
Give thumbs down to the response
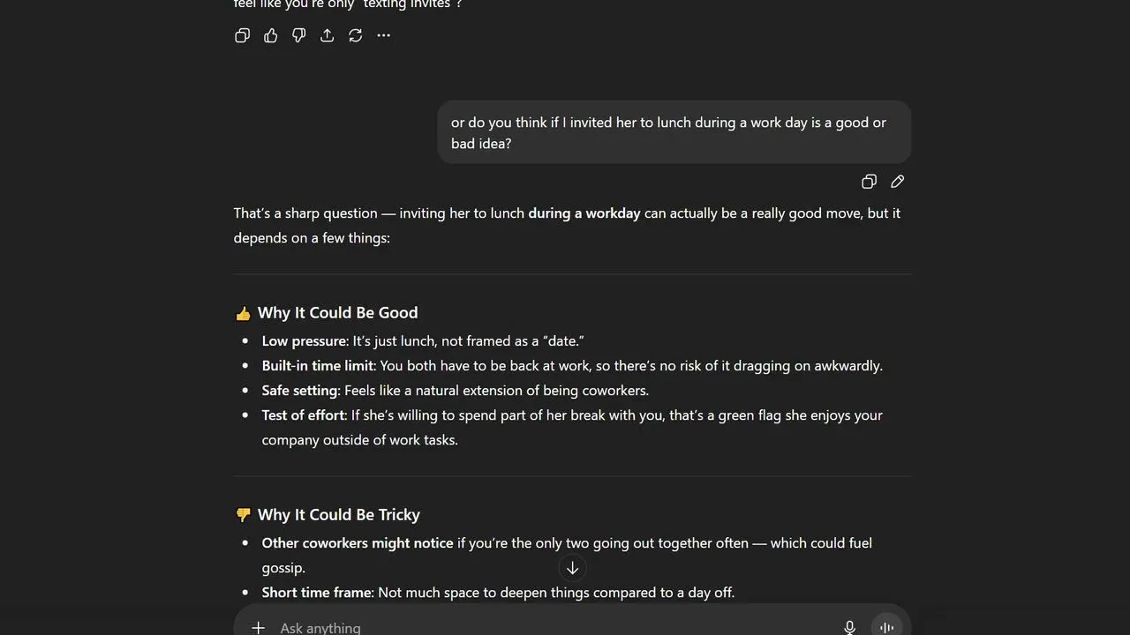coord(299,35)
